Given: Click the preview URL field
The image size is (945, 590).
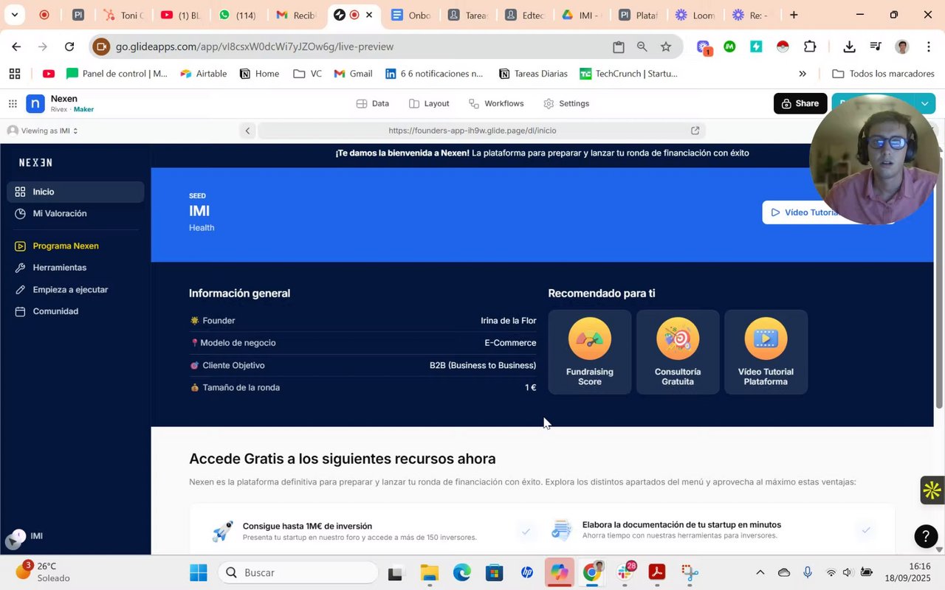Looking at the screenshot, I should click(x=472, y=131).
